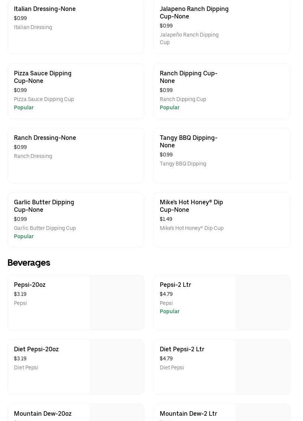Click the Pepsi-20oz item title
The height and width of the screenshot is (421, 303).
30,285
